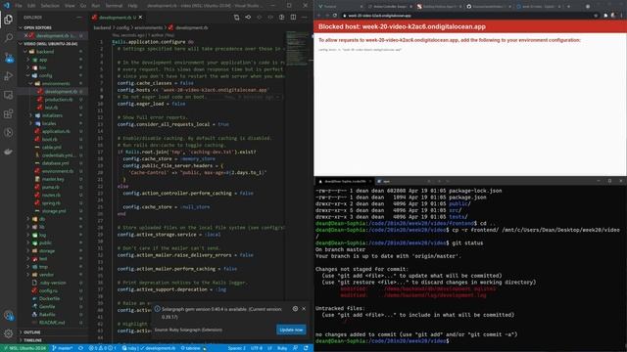
Task: Click the notification settings gear icon
Action: (295, 309)
